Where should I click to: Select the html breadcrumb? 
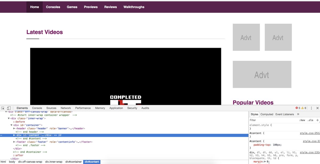click(x=3, y=162)
